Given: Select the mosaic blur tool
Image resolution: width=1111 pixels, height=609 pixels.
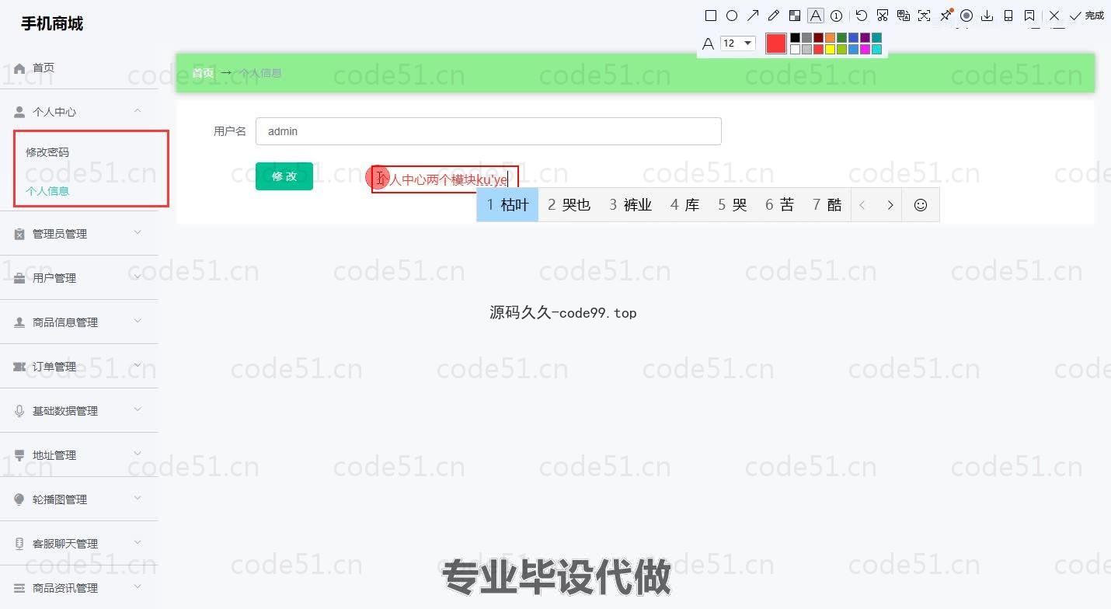Looking at the screenshot, I should [x=794, y=16].
